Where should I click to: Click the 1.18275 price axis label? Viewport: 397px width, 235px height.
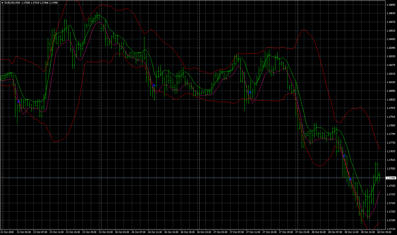[x=391, y=65]
